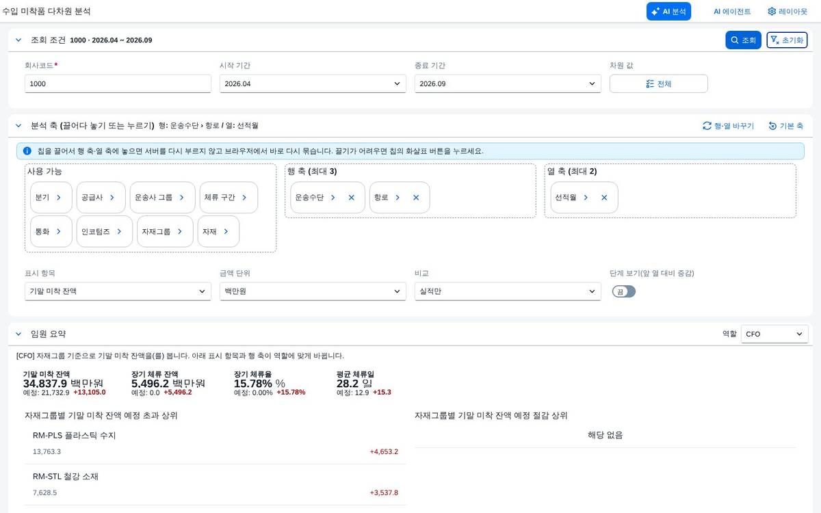Select the RM-PLS 플라스틱 수지 row
This screenshot has width=821, height=513.
(216, 443)
